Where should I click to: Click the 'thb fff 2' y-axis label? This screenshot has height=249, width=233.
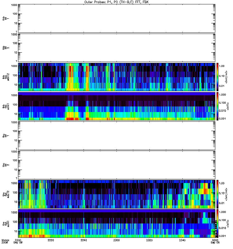(6, 48)
